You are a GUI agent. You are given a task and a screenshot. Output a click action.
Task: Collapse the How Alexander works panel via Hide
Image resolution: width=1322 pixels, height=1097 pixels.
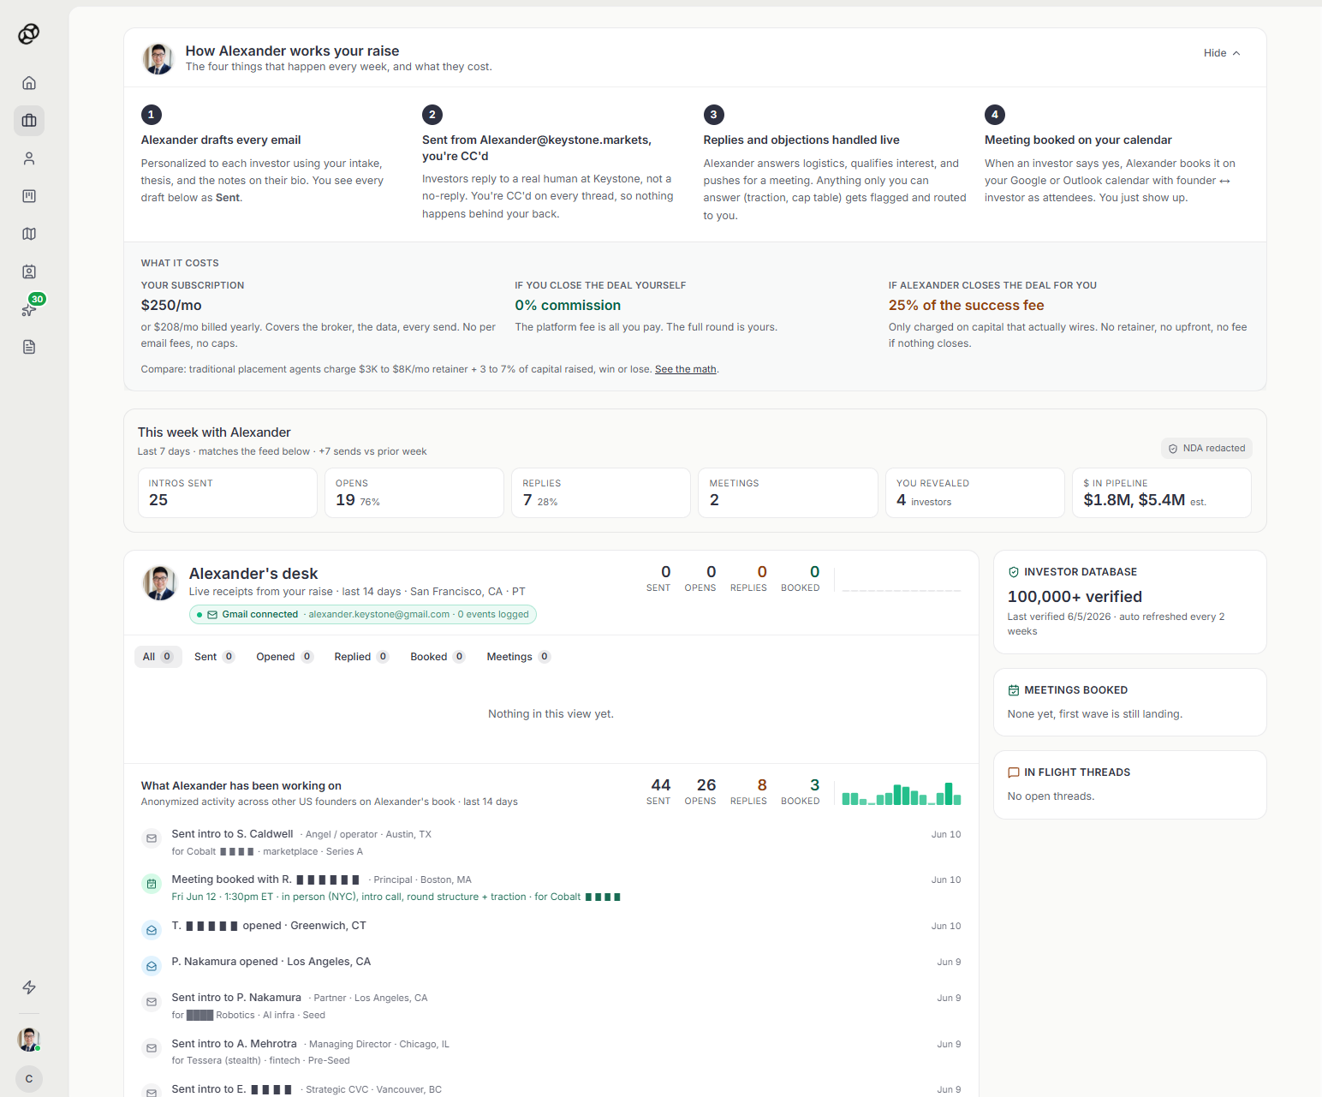tap(1222, 53)
